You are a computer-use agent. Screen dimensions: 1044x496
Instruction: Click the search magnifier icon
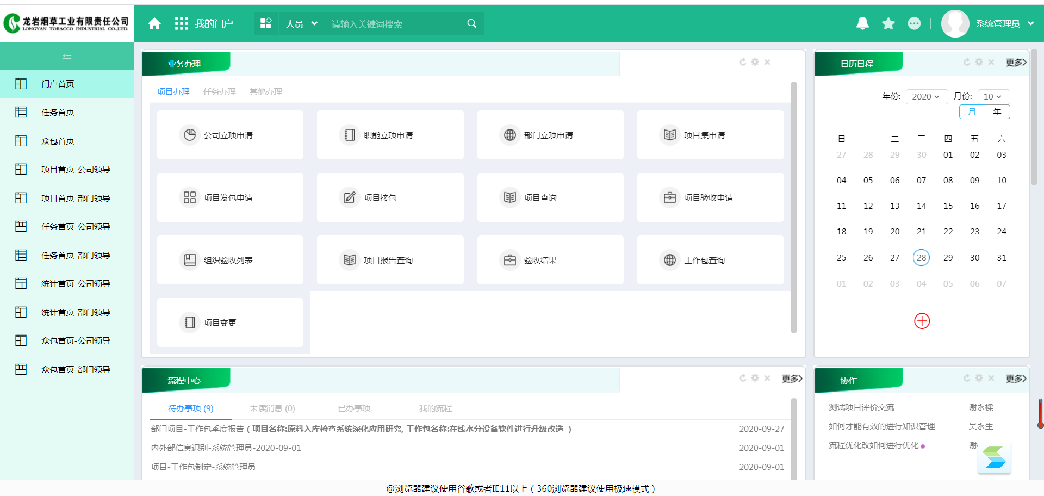click(472, 23)
